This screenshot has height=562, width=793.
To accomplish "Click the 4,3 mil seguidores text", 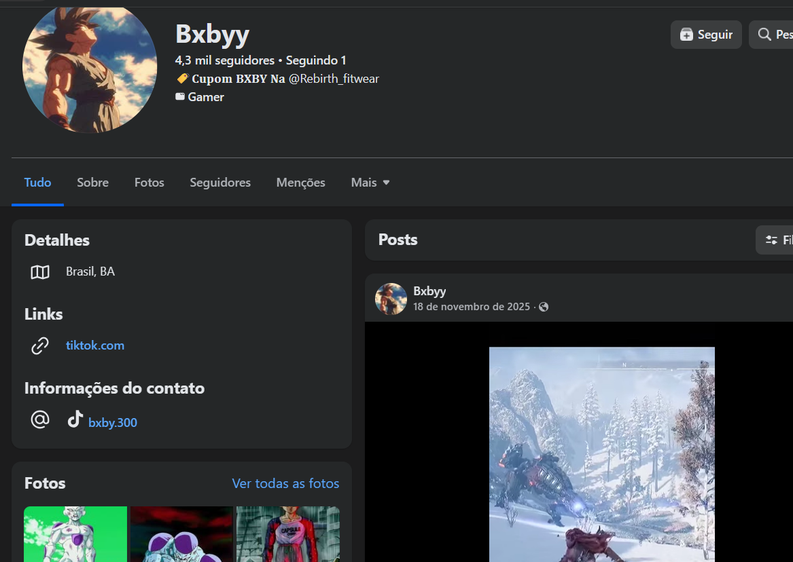I will pos(224,60).
